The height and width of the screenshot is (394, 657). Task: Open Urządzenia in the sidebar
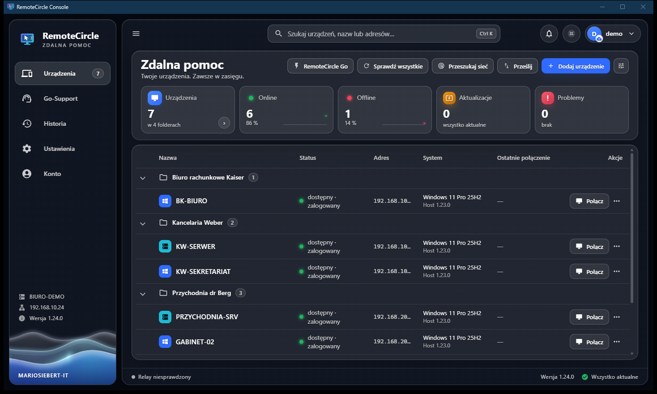[63, 73]
